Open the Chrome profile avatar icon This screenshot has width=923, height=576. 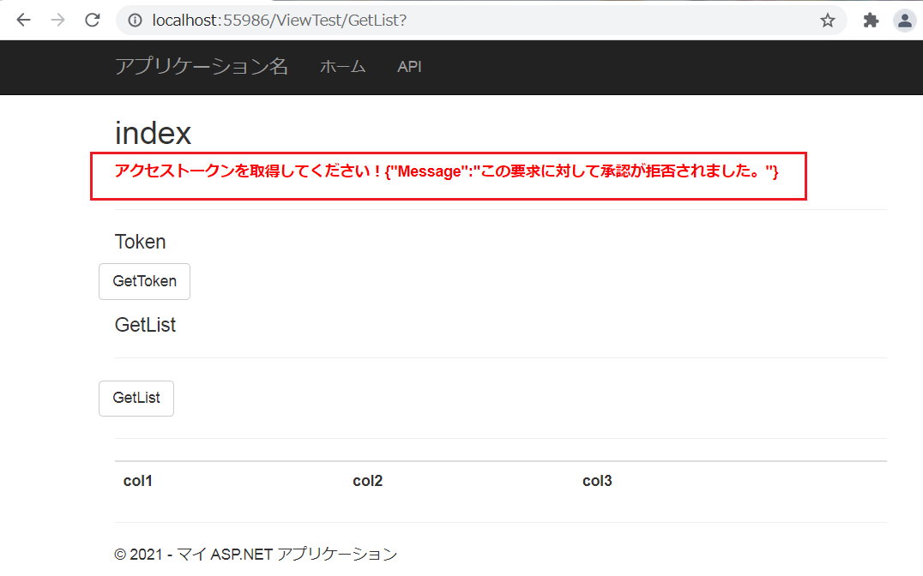pos(904,19)
